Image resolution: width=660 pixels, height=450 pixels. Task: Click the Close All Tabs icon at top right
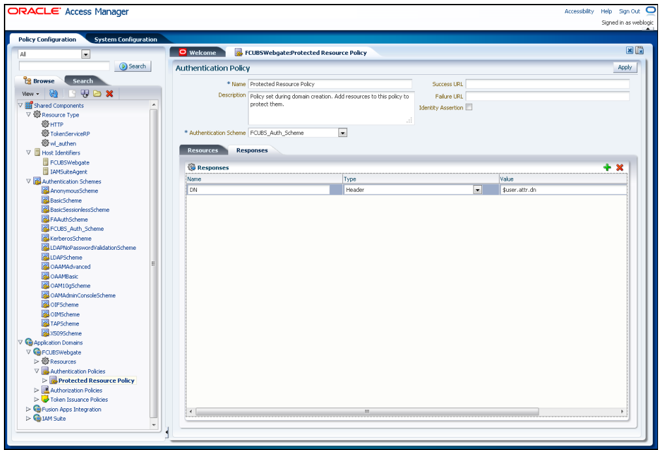pyautogui.click(x=639, y=50)
